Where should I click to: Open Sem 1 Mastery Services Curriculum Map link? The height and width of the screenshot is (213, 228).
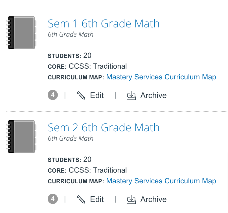pyautogui.click(x=161, y=77)
